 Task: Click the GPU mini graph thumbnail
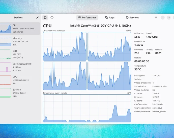coord(6,80)
